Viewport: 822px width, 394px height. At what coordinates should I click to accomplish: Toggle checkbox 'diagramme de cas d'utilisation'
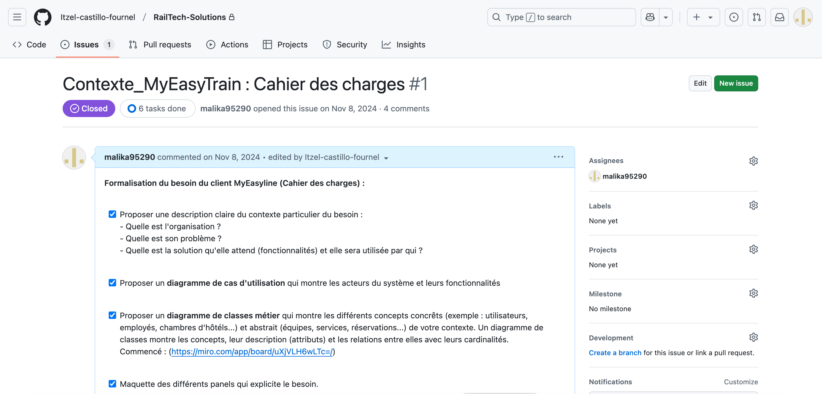coord(112,283)
